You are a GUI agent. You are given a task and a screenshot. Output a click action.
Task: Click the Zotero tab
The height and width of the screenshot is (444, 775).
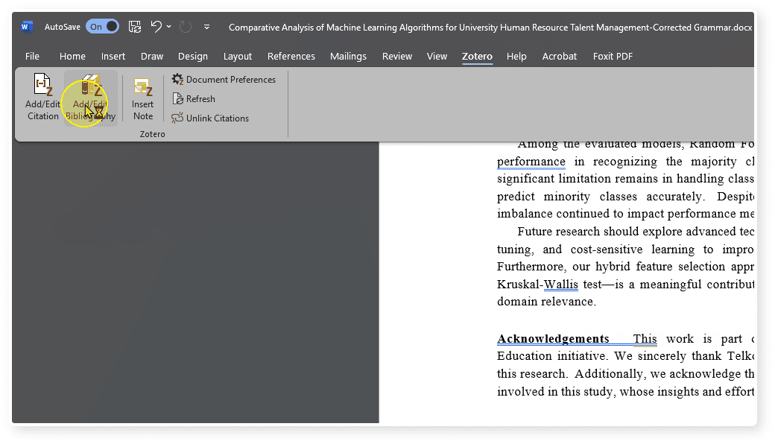[x=477, y=57]
